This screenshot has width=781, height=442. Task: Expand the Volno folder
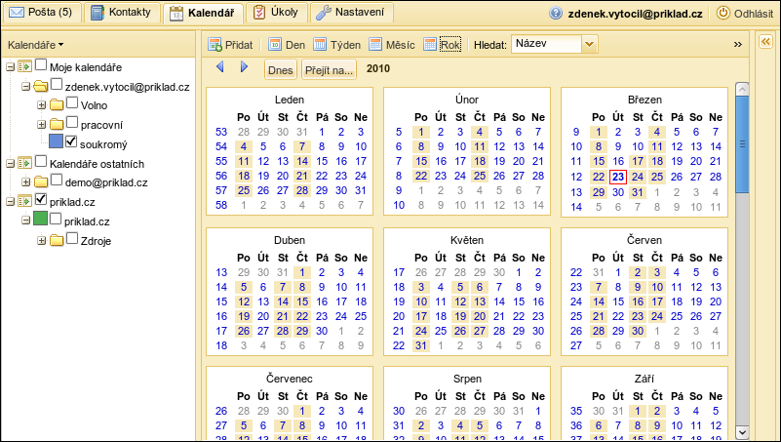tap(42, 105)
